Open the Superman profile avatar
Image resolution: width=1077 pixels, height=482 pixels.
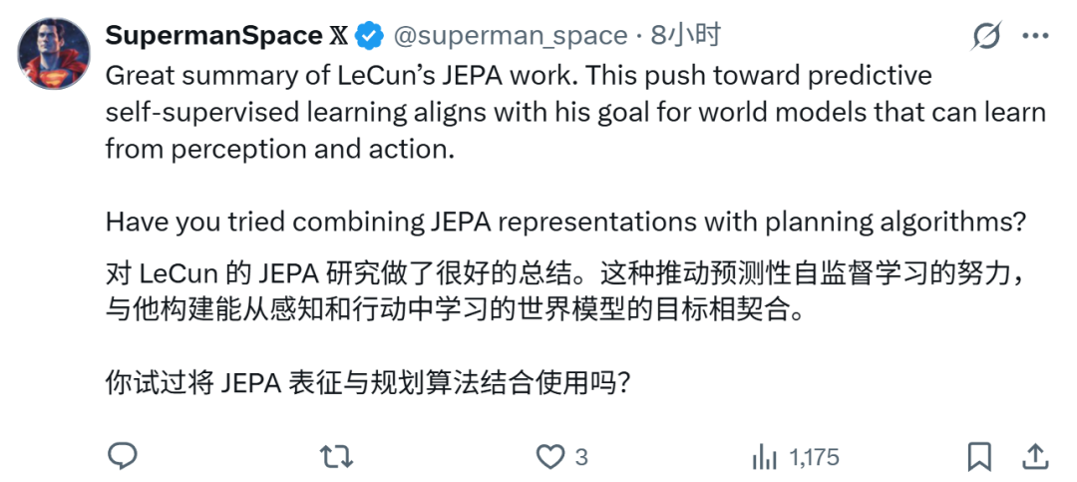pos(55,56)
